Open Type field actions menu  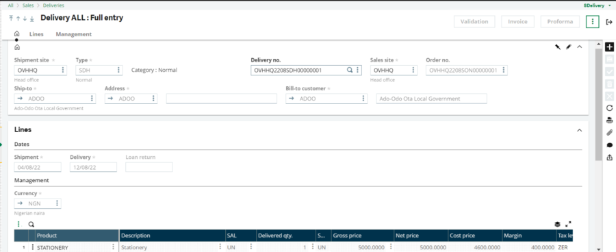point(118,70)
